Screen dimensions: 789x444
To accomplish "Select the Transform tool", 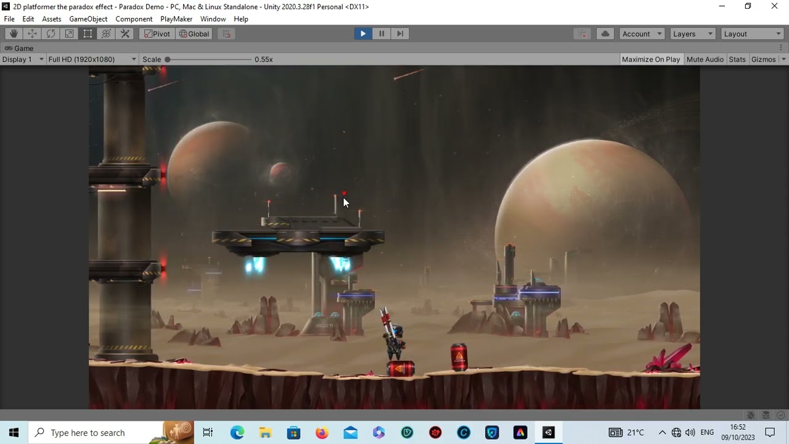I will tap(106, 34).
